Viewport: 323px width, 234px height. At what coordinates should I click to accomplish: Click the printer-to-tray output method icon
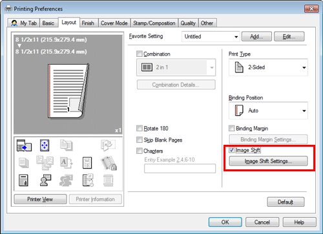tap(24, 145)
